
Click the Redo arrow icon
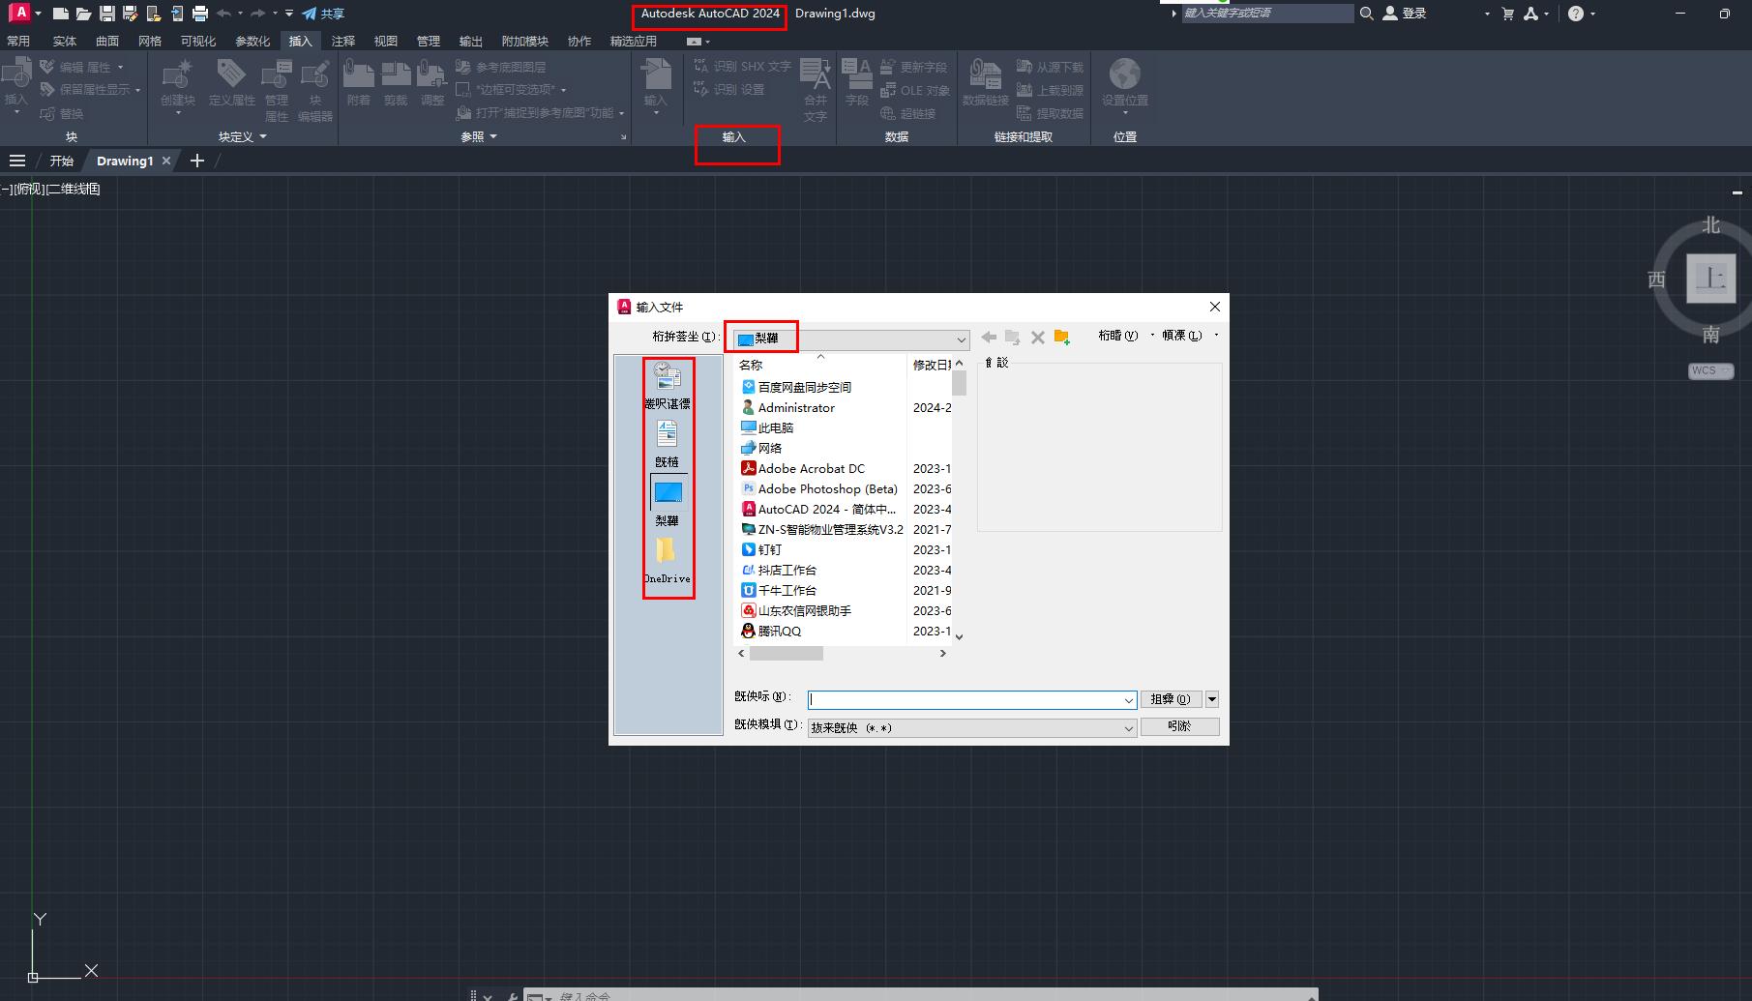258,14
